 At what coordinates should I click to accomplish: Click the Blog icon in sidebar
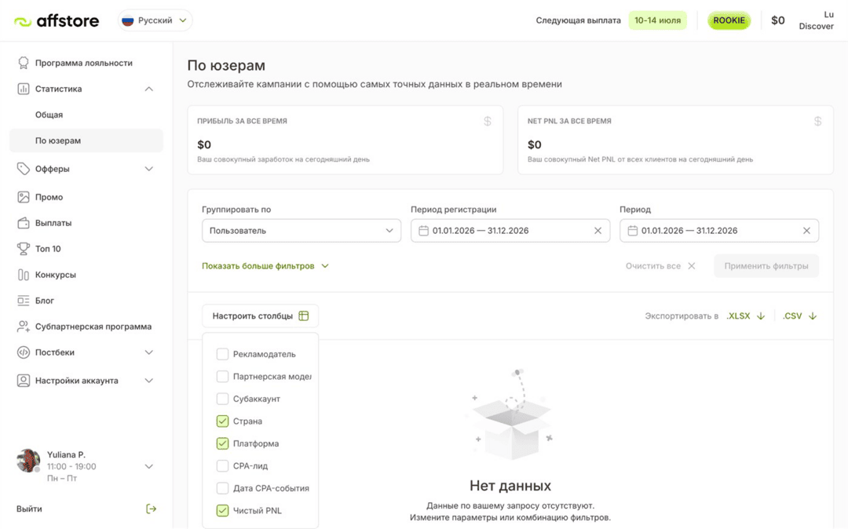pos(24,301)
